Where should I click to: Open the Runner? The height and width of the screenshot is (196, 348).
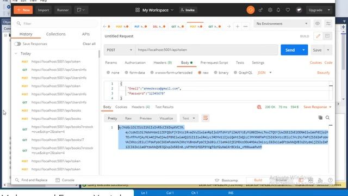click(x=63, y=10)
